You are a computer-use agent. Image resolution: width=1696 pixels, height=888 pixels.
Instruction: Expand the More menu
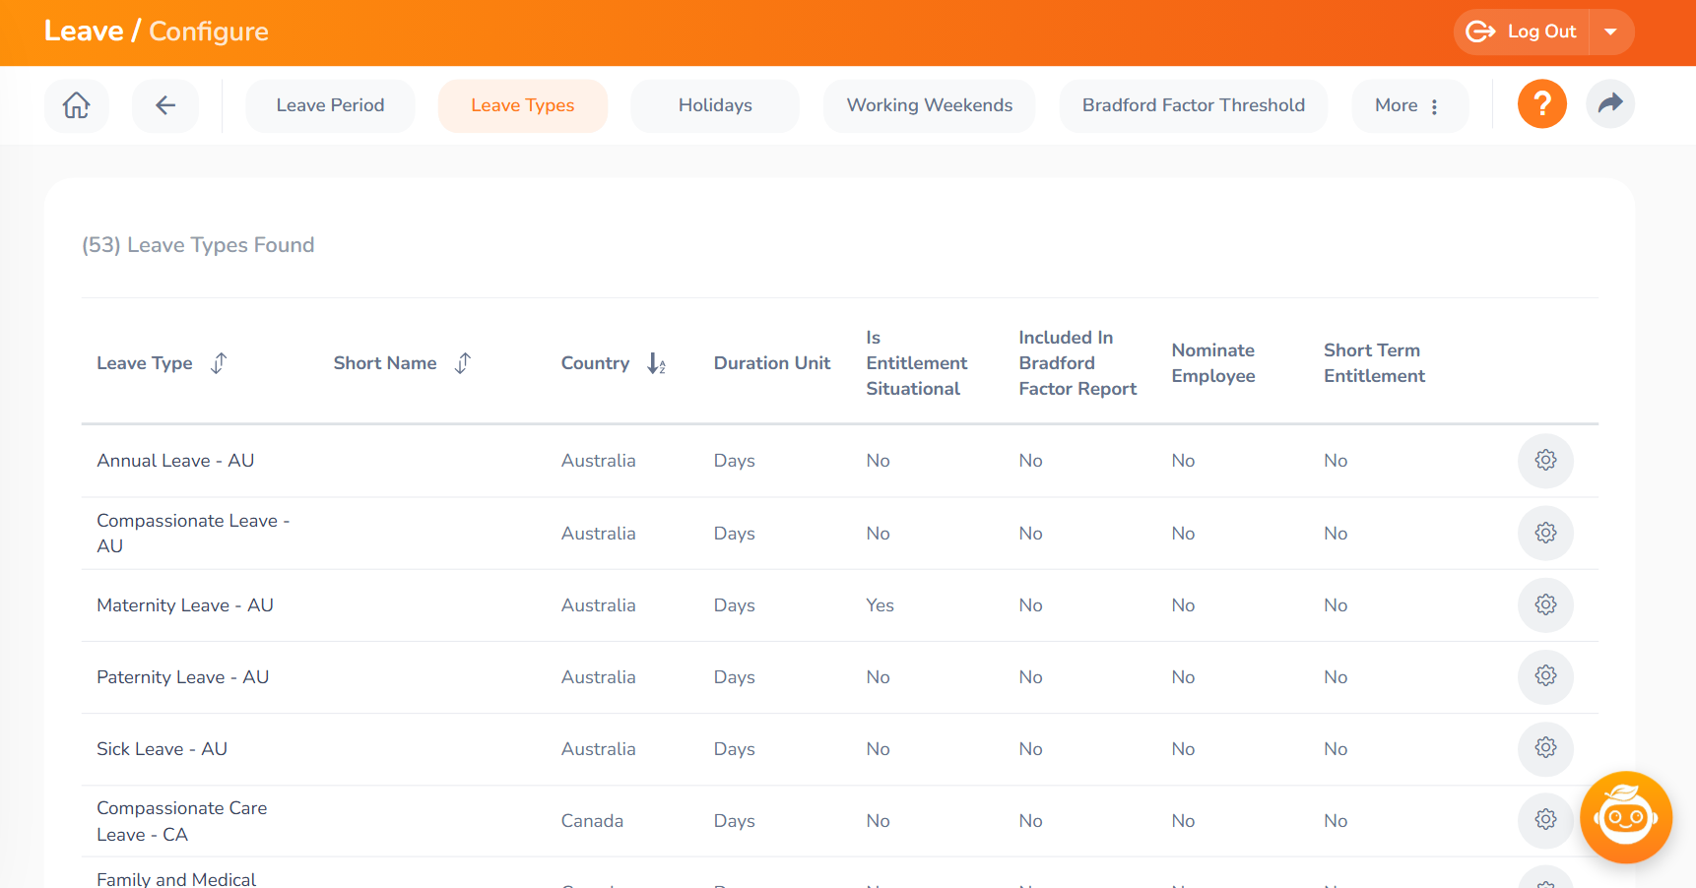pos(1407,105)
